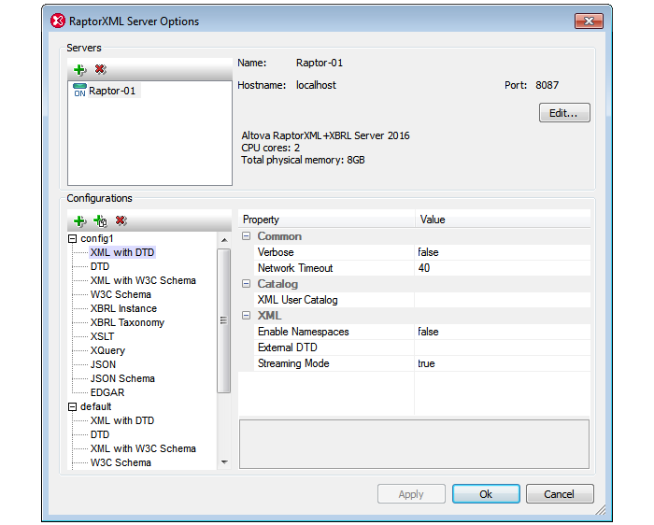Image resolution: width=654 pixels, height=525 pixels.
Task: Click the Edit... server button
Action: [563, 113]
